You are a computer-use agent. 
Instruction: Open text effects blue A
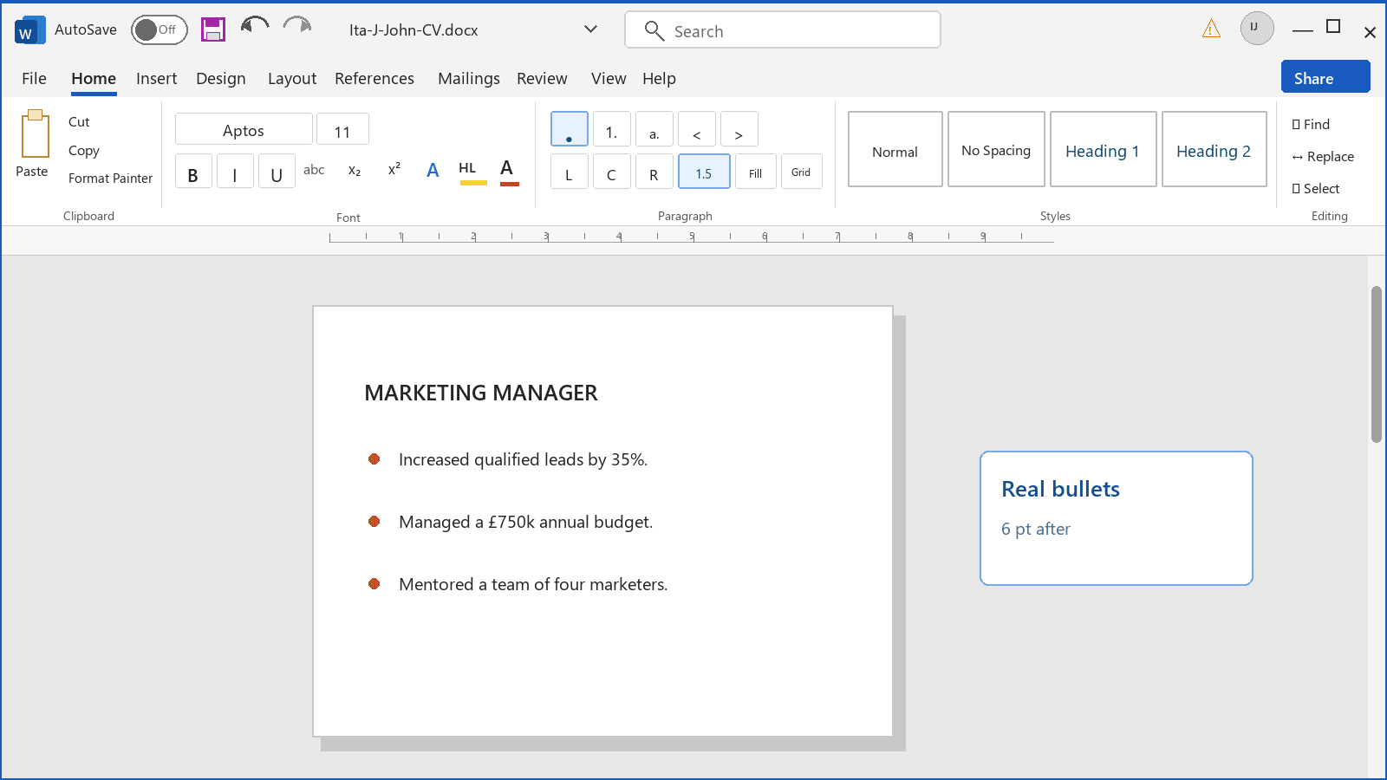[433, 170]
